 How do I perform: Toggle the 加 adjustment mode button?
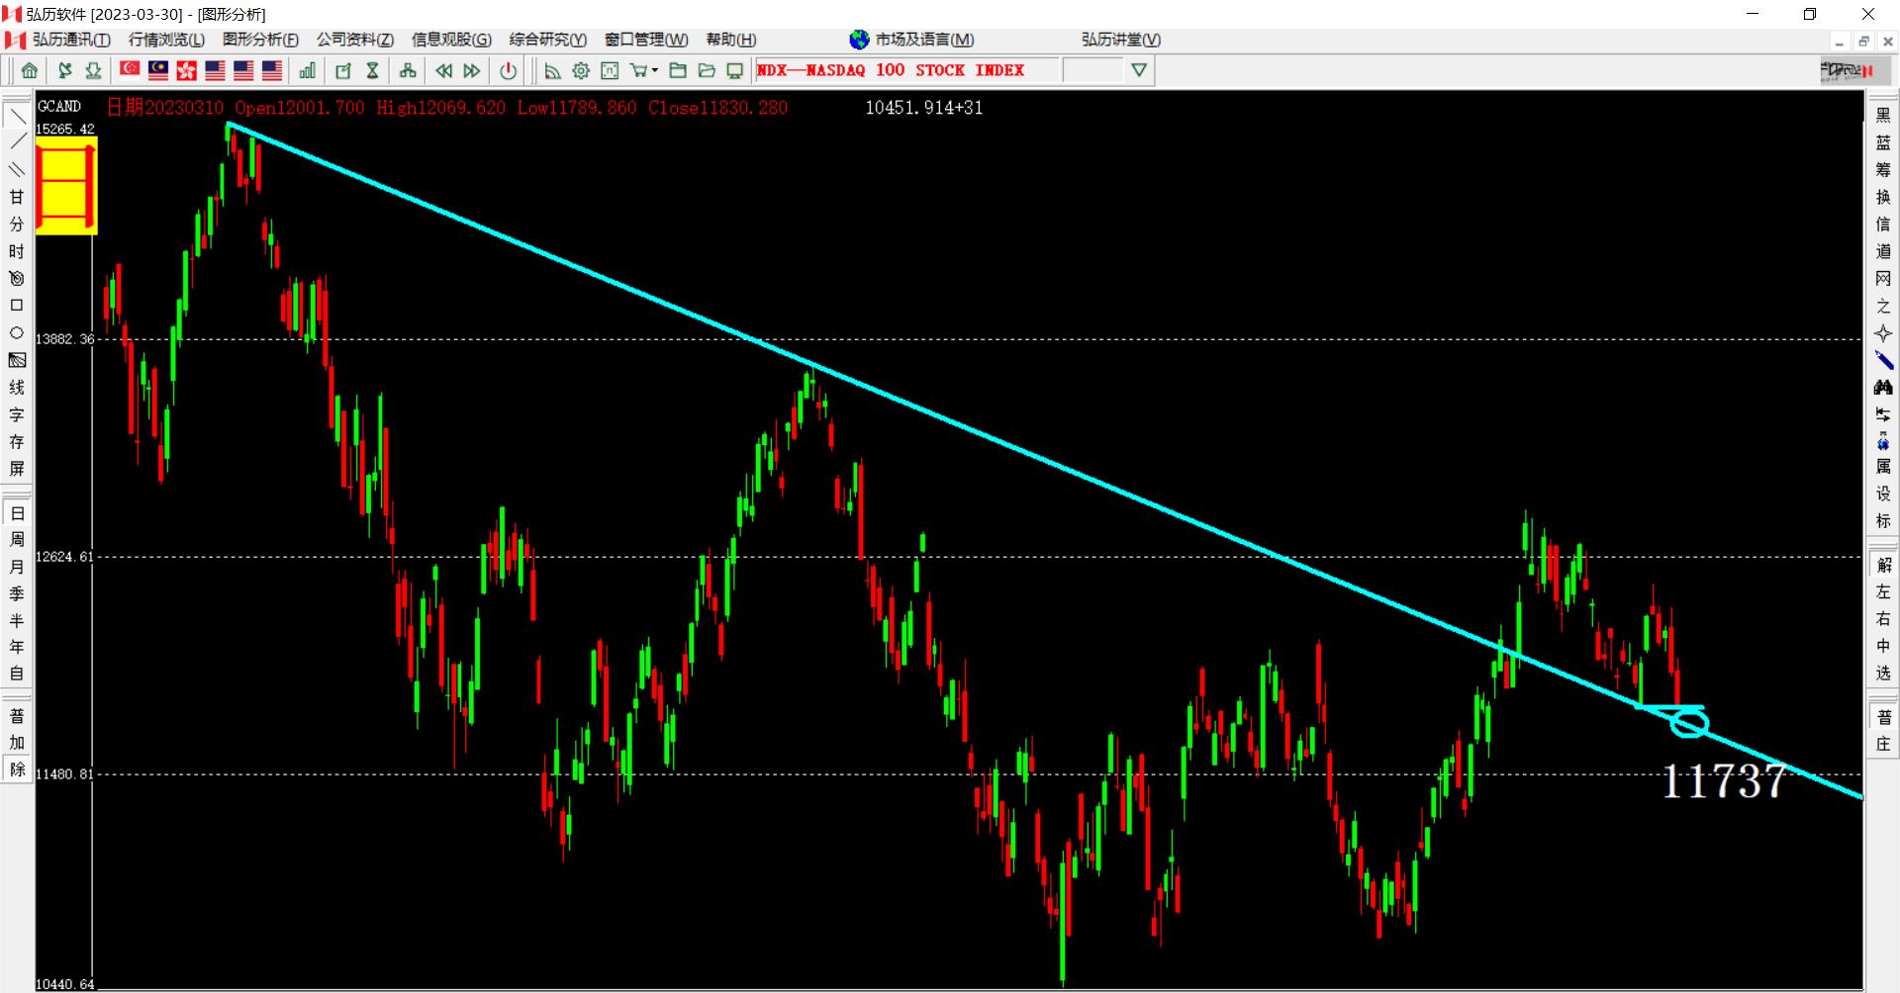pyautogui.click(x=17, y=742)
